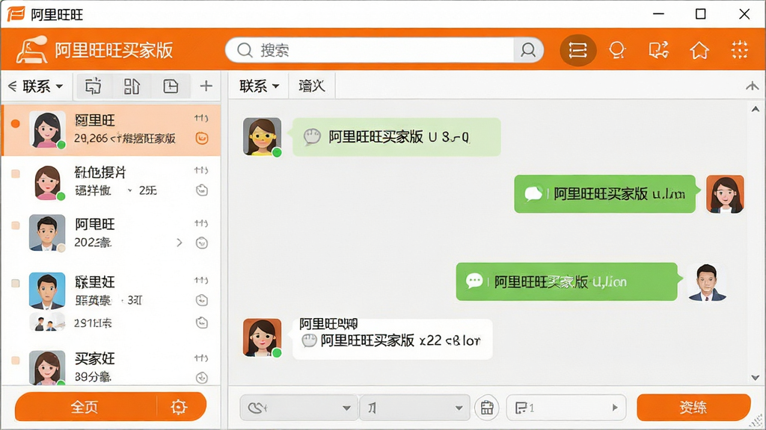Go to home icon in header
Viewport: 766px width, 430px height.
click(x=699, y=50)
